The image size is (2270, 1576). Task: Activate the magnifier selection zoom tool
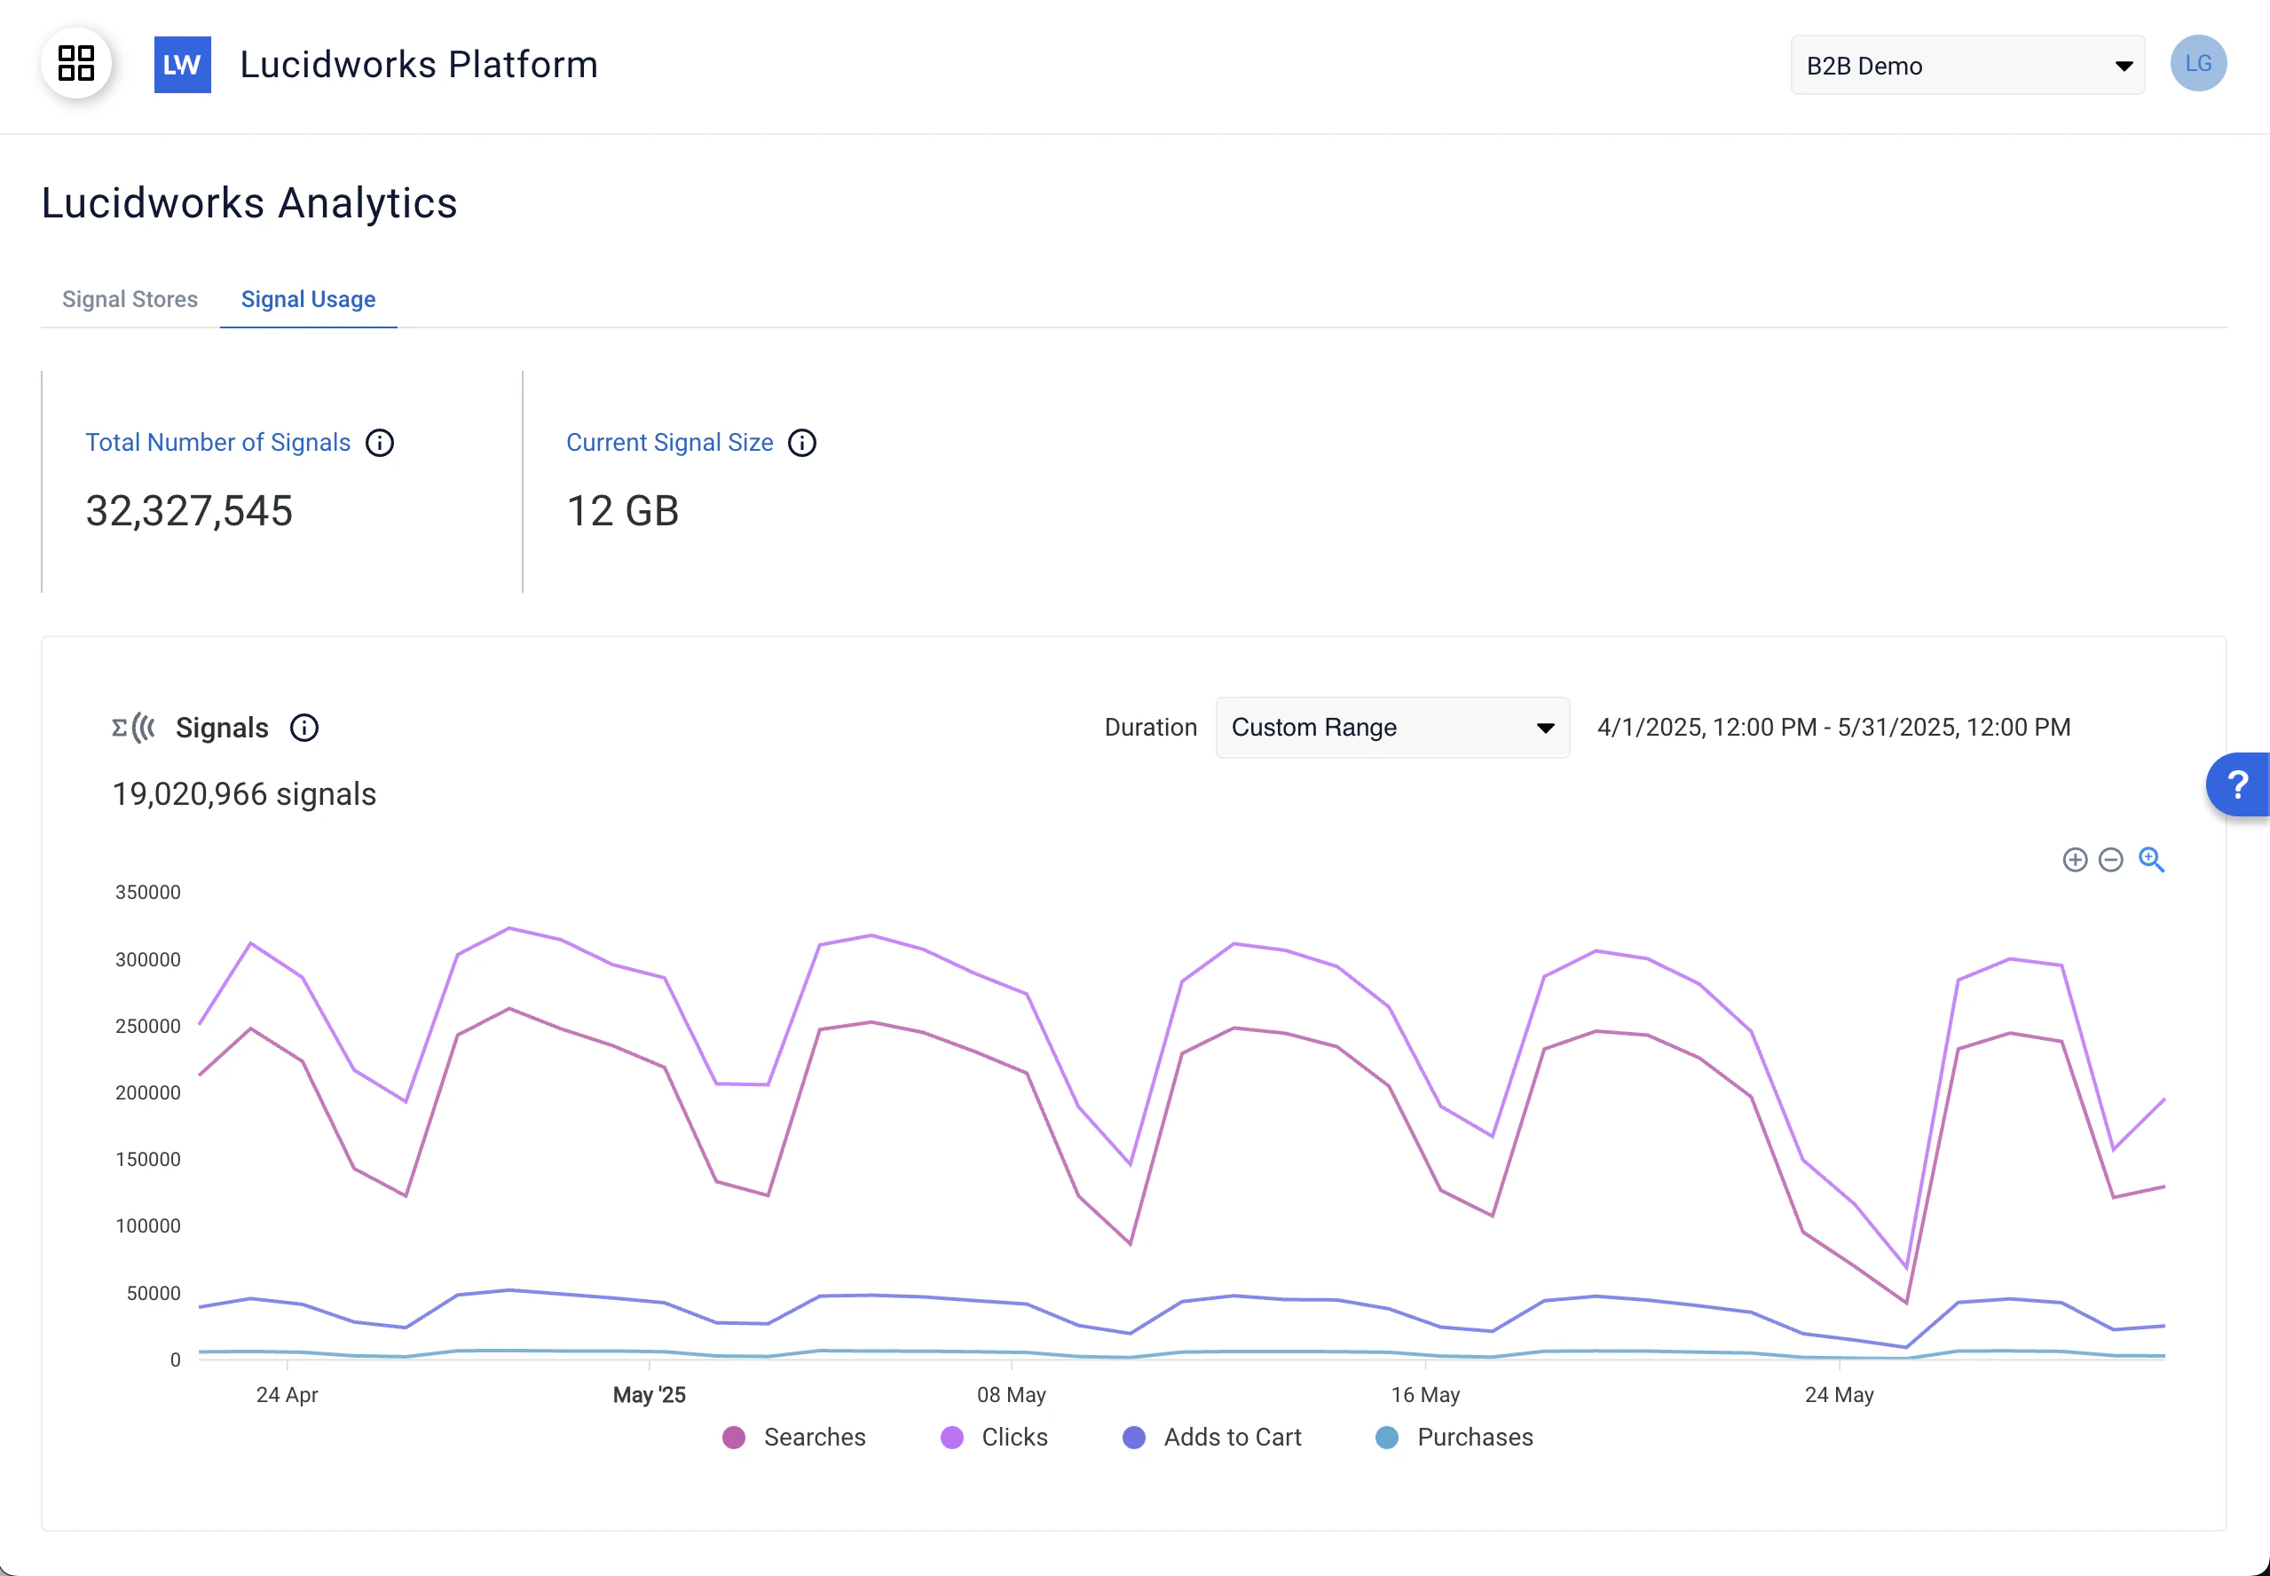point(2150,860)
